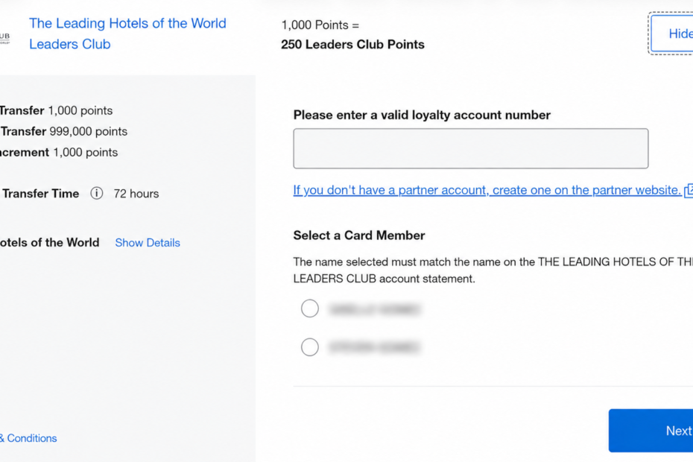Click the Leaders Club logo at left edge
The width and height of the screenshot is (693, 462).
pos(5,37)
